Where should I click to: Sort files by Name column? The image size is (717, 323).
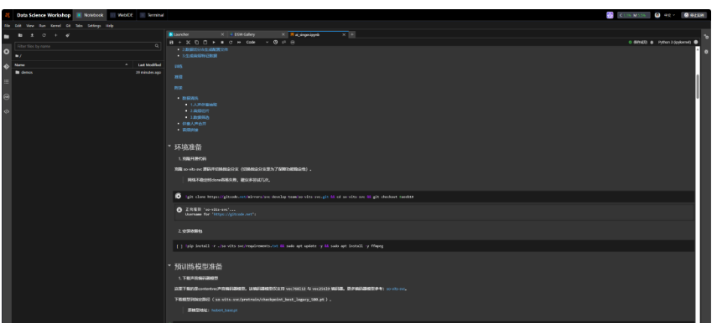(x=72, y=64)
